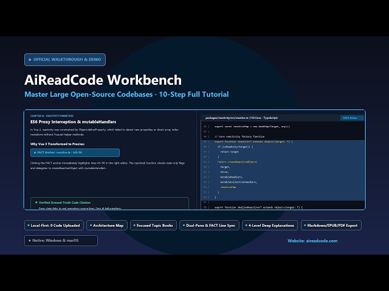Click the if (isReadonly(target)) code line
This screenshot has width=389, height=291.
click(x=235, y=147)
